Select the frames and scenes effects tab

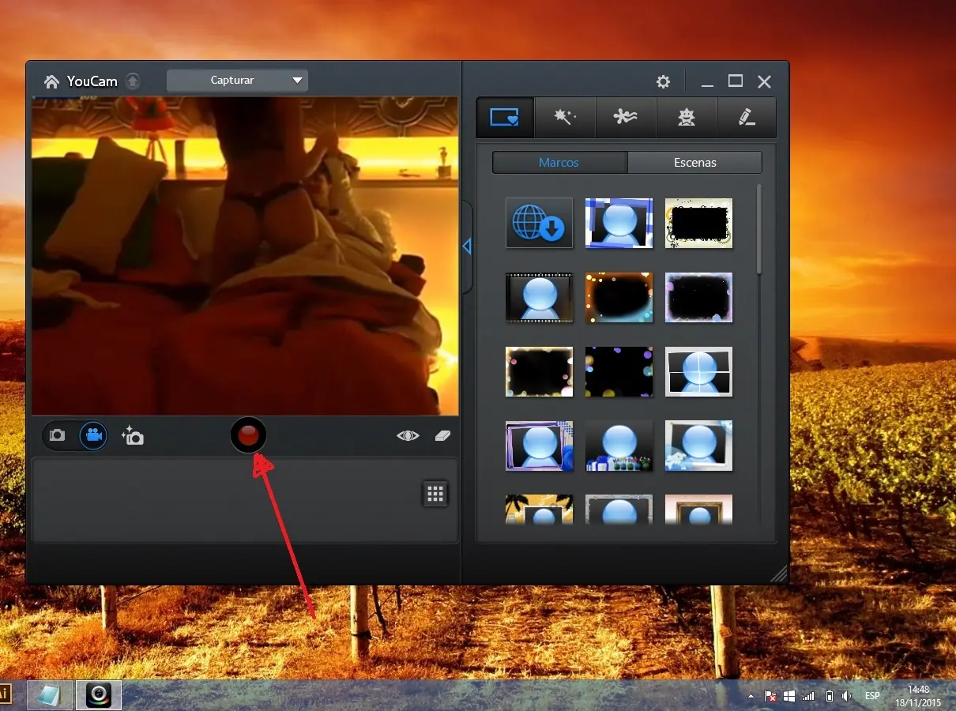tap(504, 117)
